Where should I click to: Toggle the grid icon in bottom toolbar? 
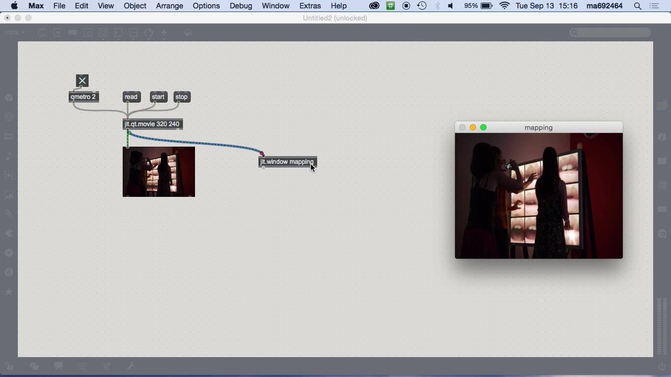[x=82, y=366]
